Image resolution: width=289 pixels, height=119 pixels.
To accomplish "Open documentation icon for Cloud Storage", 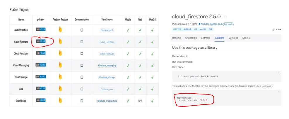I will 82,77.
